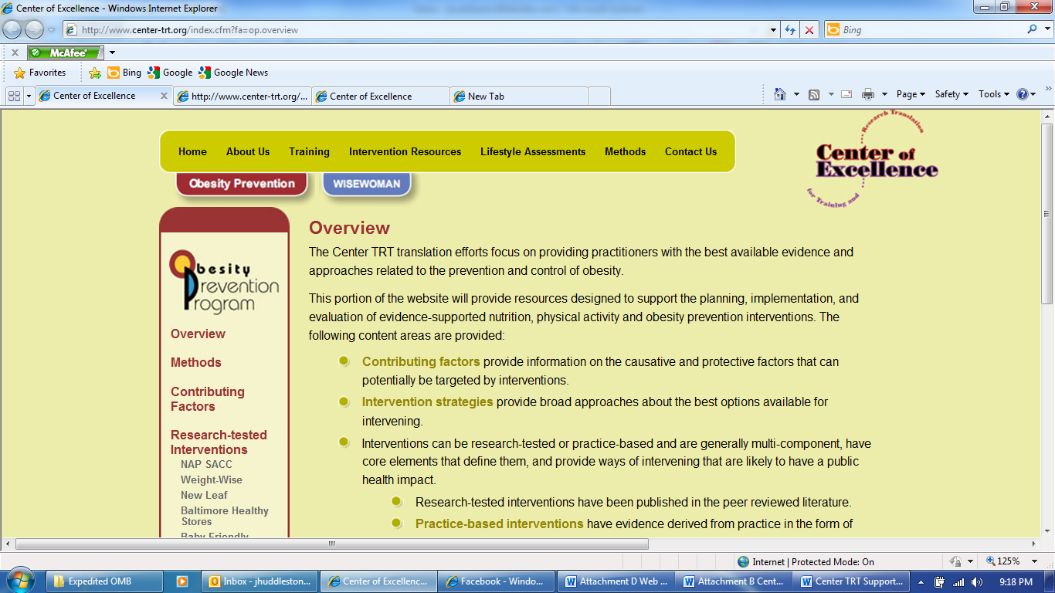
Task: Click the Obesity Prevention red button
Action: (242, 184)
